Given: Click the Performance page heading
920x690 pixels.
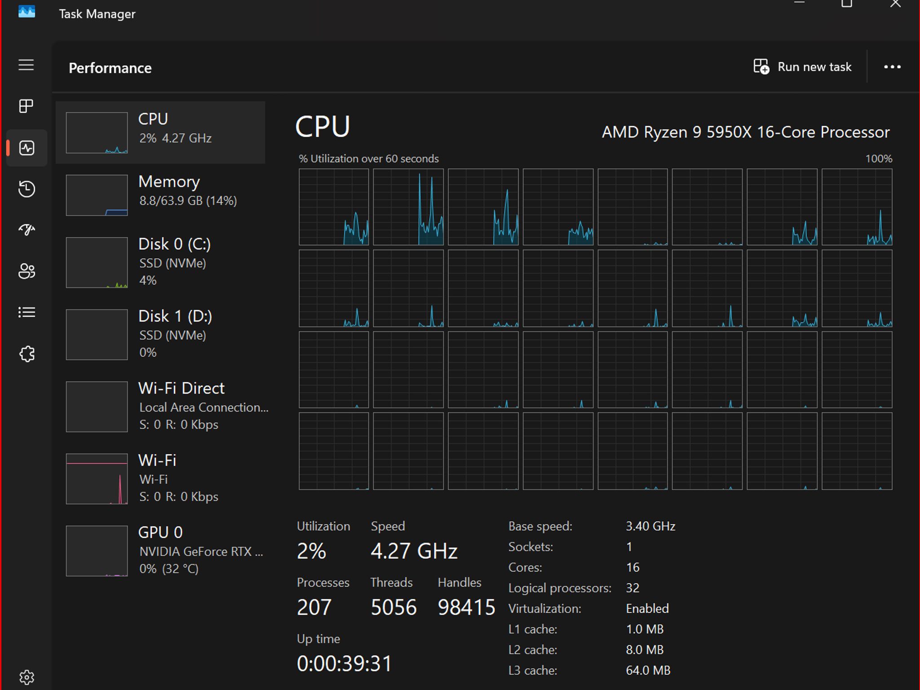Looking at the screenshot, I should [110, 68].
